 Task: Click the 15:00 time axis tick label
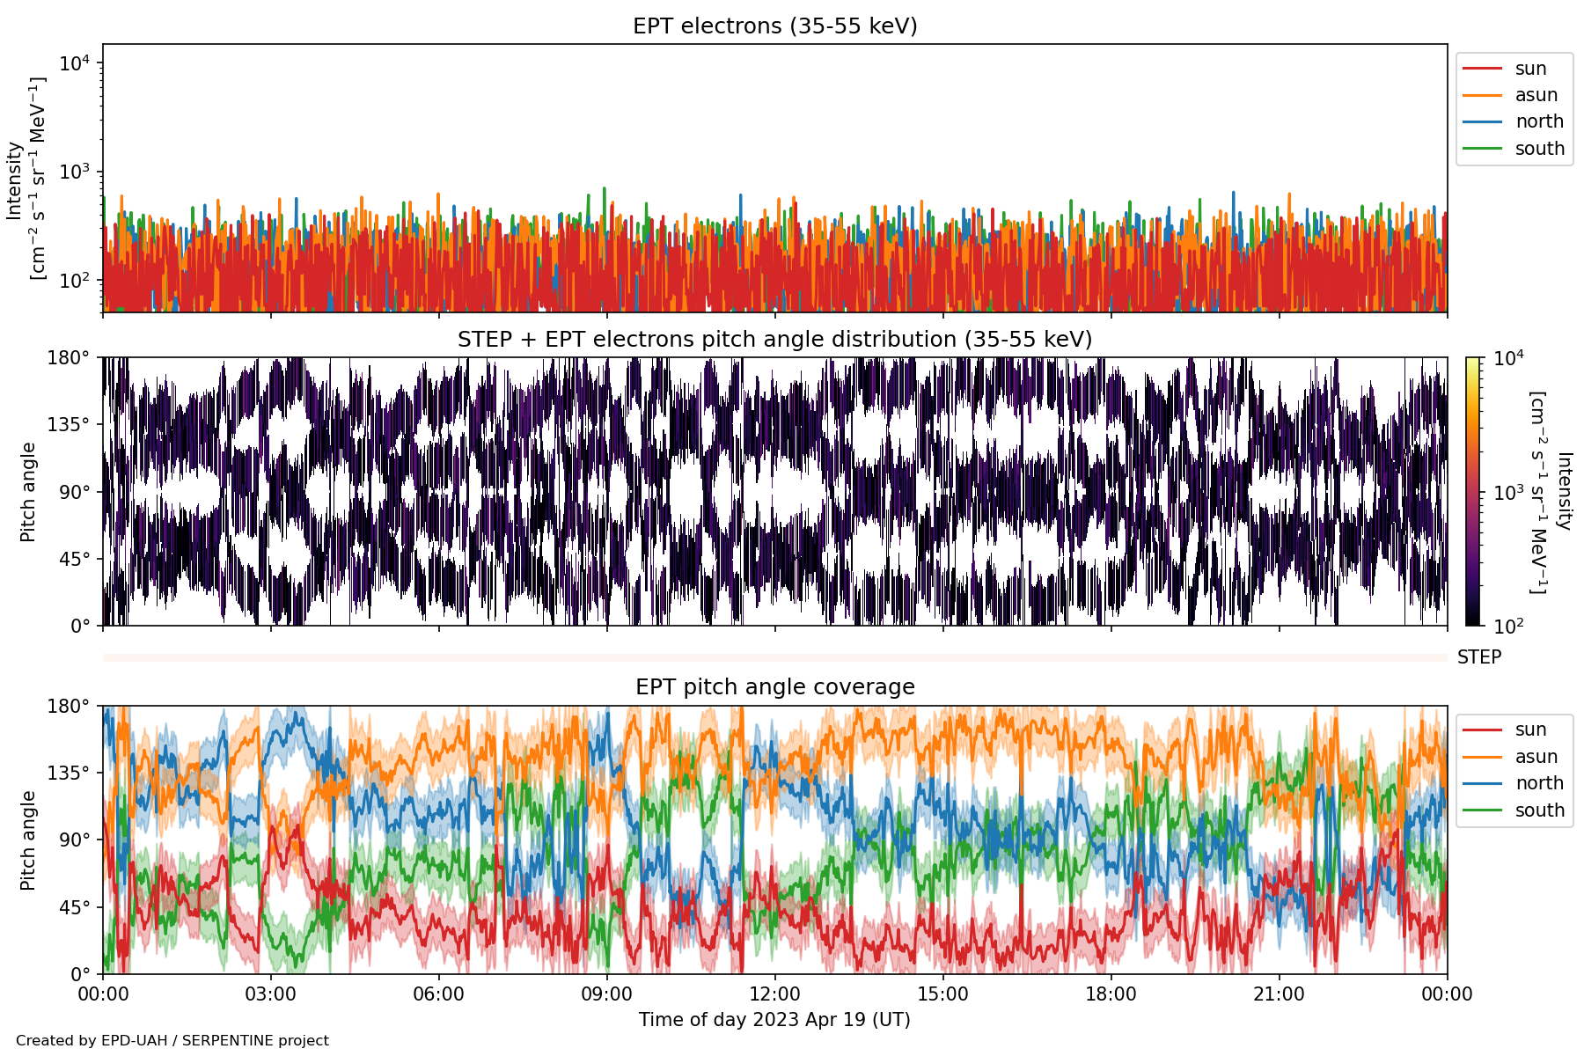coord(943,995)
